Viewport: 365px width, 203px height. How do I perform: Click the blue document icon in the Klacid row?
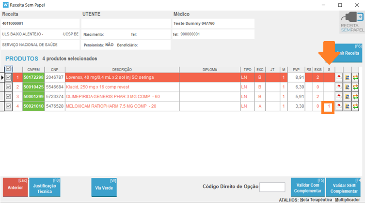coord(348,87)
